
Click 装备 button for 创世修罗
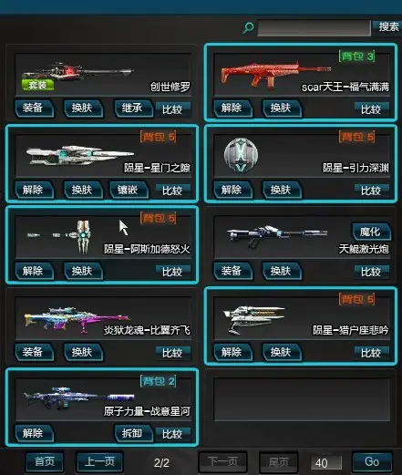(34, 108)
